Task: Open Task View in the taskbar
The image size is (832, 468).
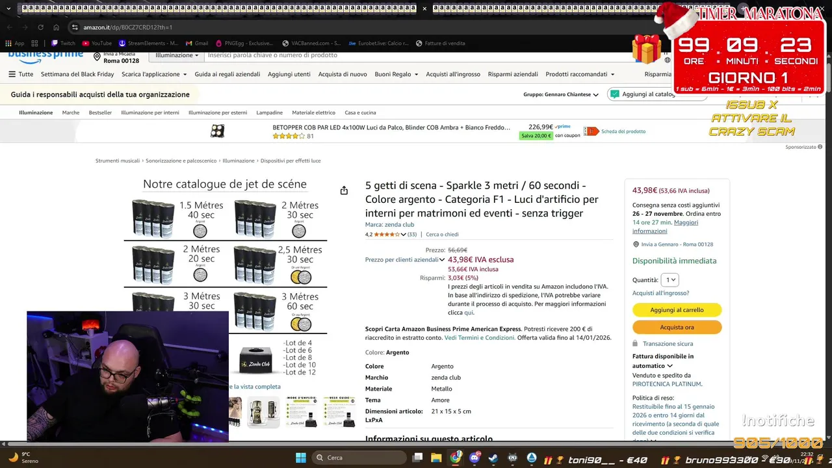Action: (x=418, y=458)
